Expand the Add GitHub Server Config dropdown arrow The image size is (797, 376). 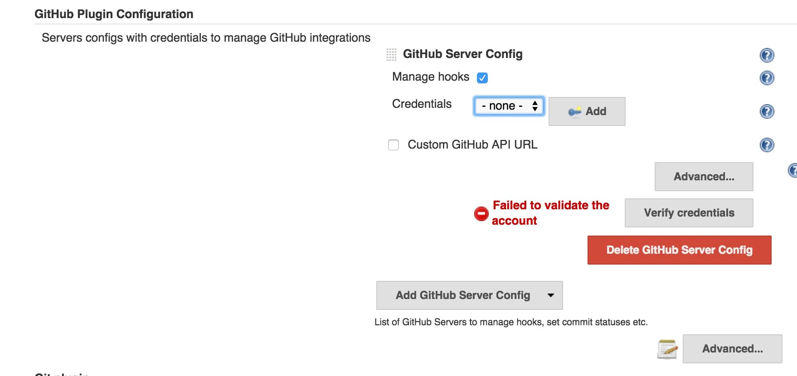551,295
